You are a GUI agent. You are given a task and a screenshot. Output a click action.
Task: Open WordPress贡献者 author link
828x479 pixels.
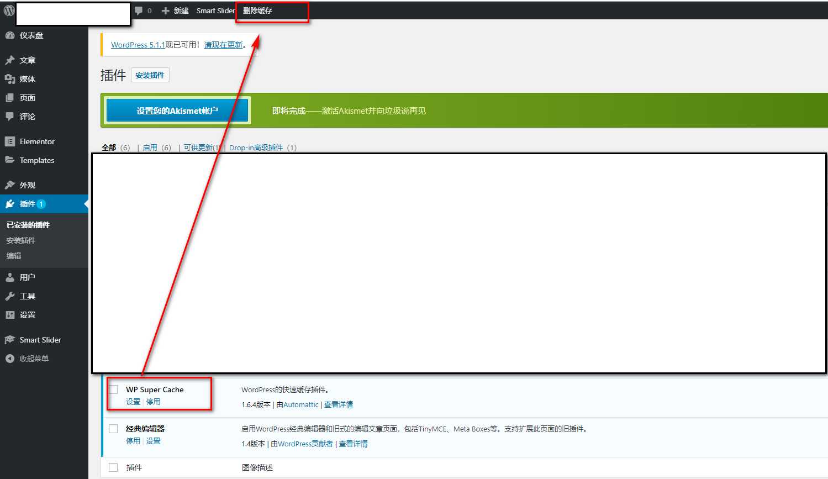coord(305,444)
